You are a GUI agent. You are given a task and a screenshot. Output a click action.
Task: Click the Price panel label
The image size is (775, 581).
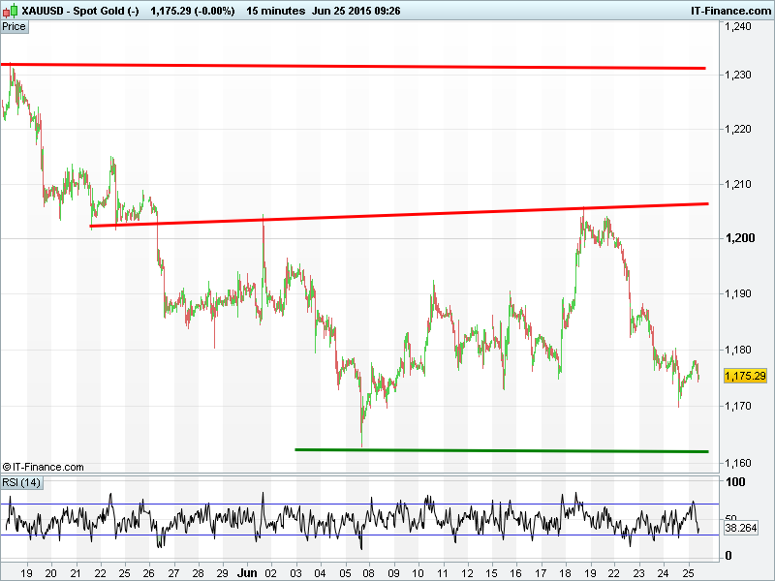(x=15, y=26)
